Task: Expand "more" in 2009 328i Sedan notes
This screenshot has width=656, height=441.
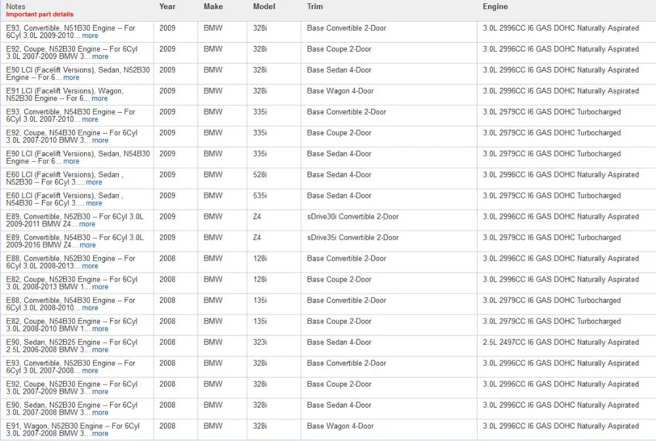Action: click(71, 78)
